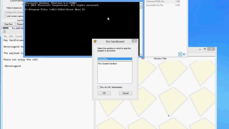This screenshot has height=129, width=229.
Task: Click OK in Run Sandboxed dialog
Action: coord(104,93)
